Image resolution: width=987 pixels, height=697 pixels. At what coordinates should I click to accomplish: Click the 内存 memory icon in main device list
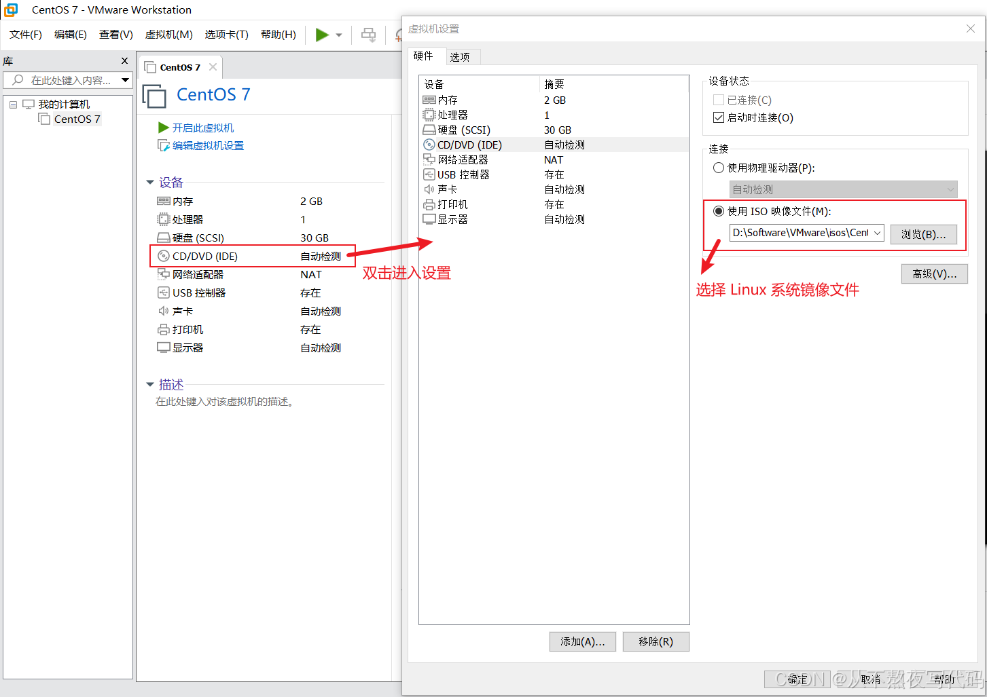(x=164, y=201)
